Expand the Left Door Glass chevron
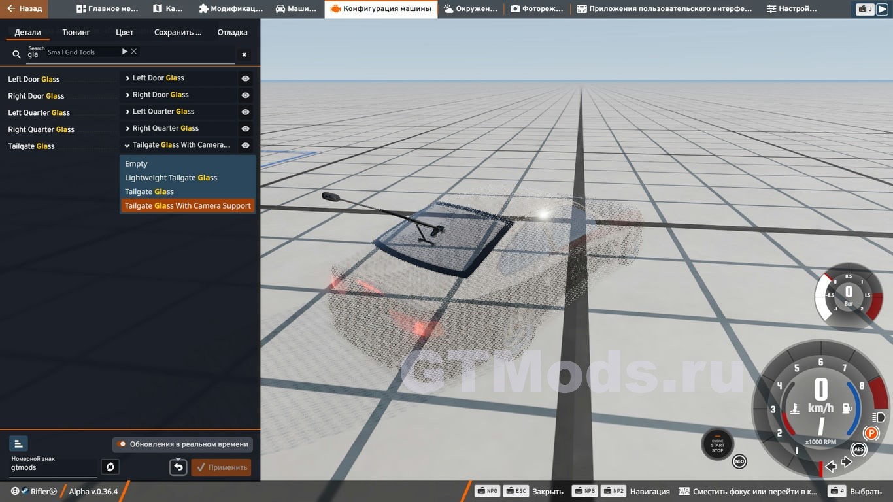The image size is (893, 502). click(127, 78)
